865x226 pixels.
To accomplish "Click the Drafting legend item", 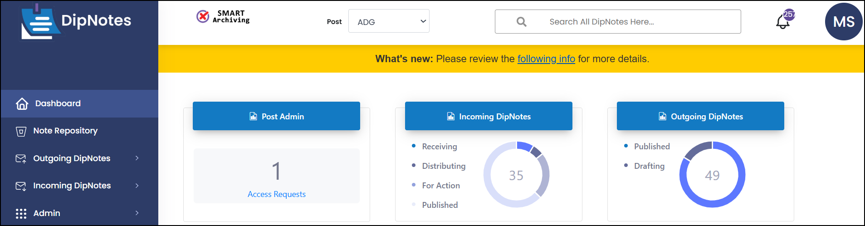I will pyautogui.click(x=644, y=166).
